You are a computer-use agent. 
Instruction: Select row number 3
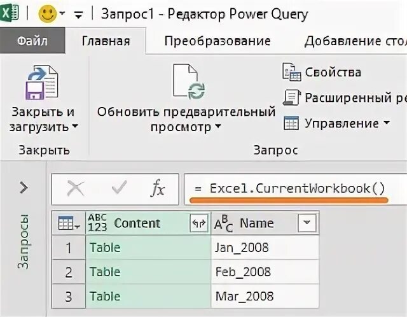(69, 297)
